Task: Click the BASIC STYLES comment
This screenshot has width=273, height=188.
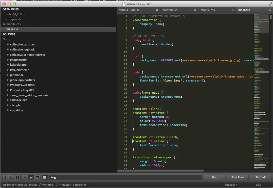Action: coord(149,36)
